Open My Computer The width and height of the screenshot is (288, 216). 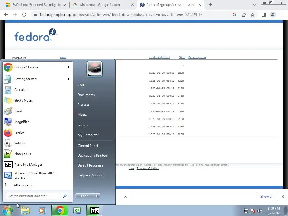88,135
